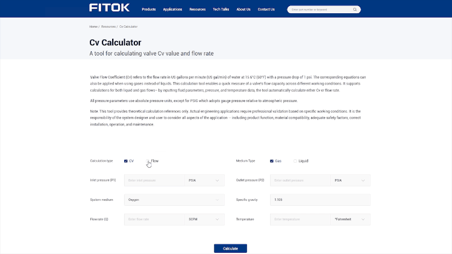
Task: Go to Resources breadcrumb link
Action: coord(108,27)
